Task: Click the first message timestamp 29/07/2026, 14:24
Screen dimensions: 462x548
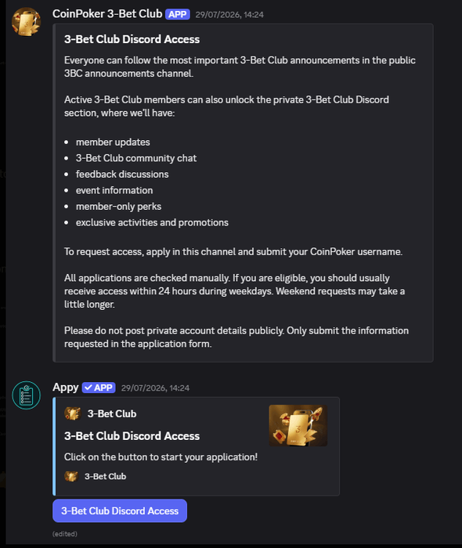Action: 229,15
